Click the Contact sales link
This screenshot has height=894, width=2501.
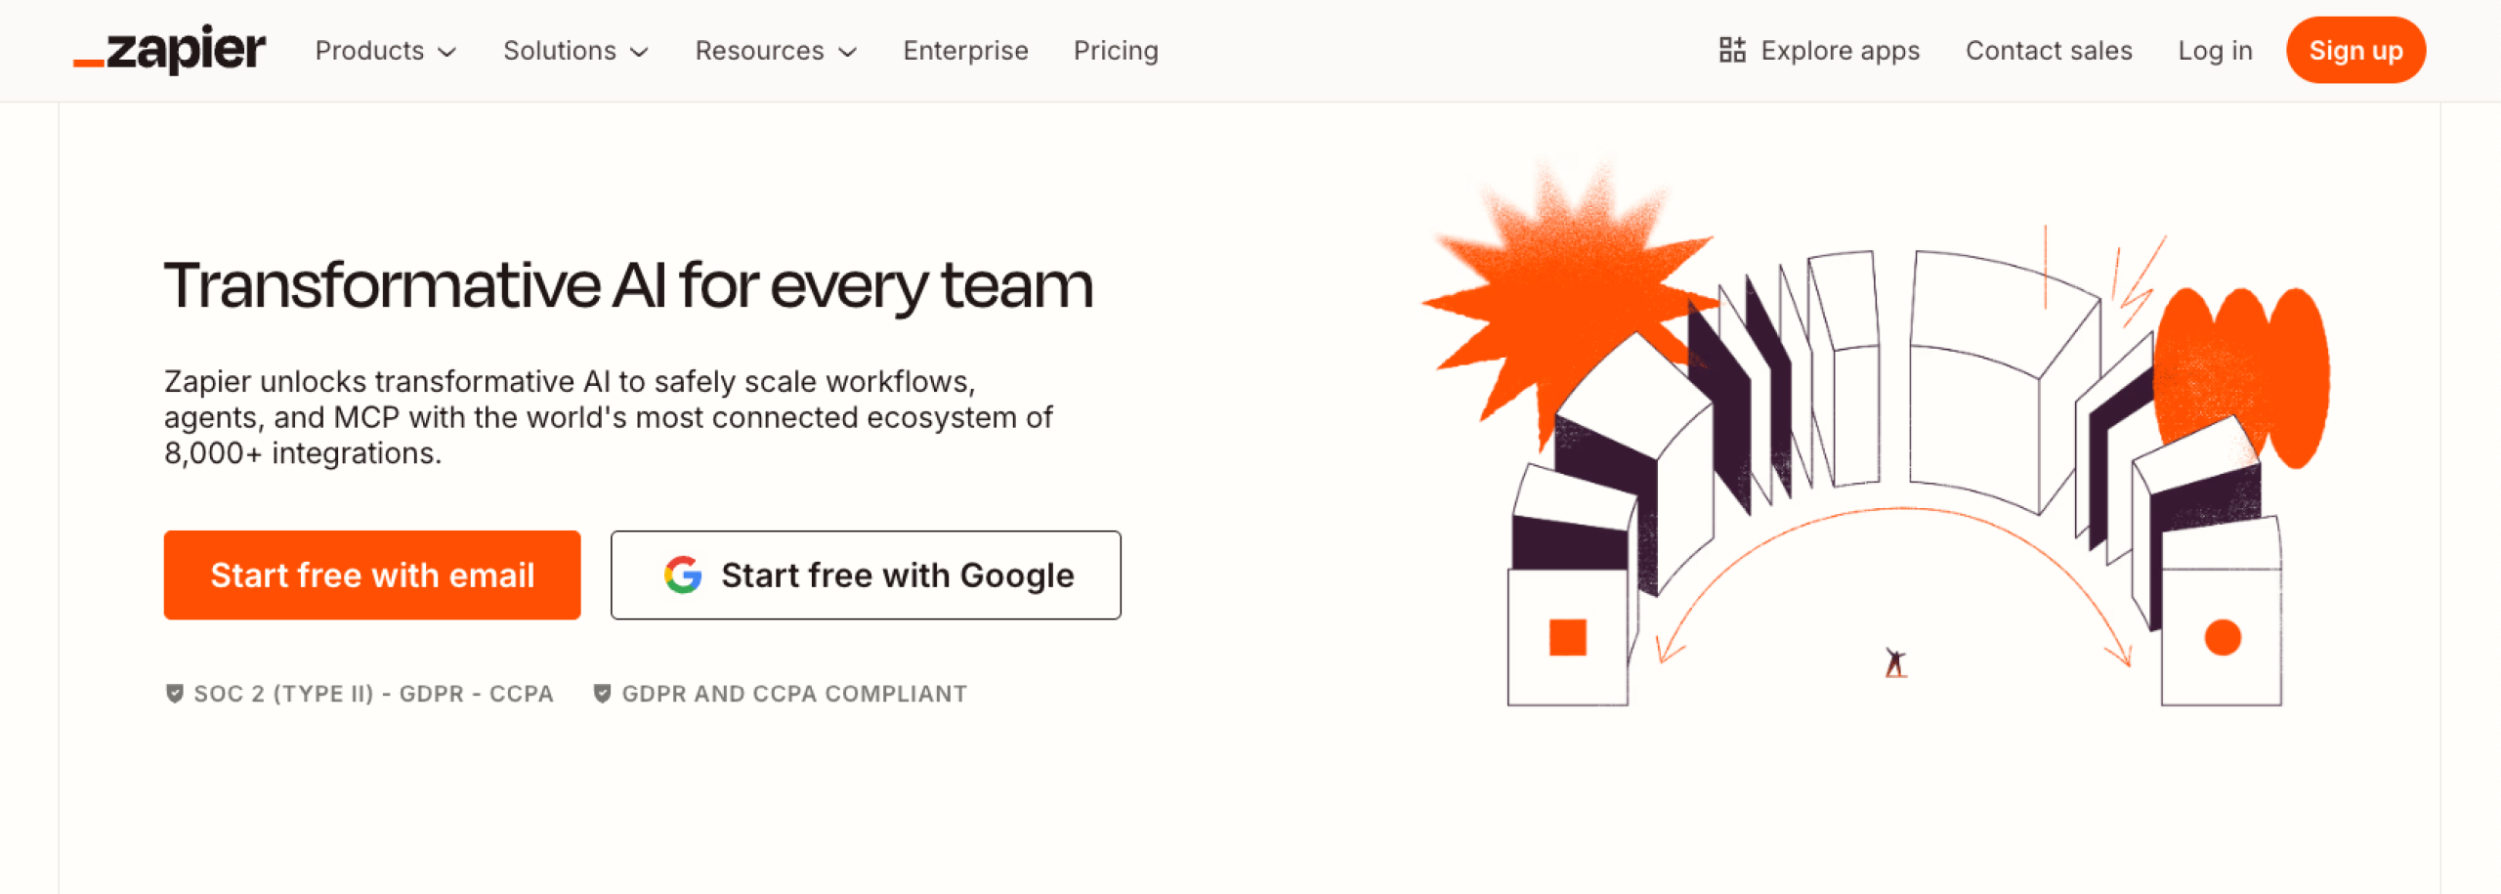coord(2048,50)
